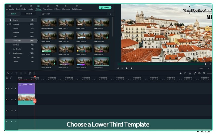Click the undo arrow in timeline toolbar
This screenshot has width=216, height=134.
(x=8, y=73)
